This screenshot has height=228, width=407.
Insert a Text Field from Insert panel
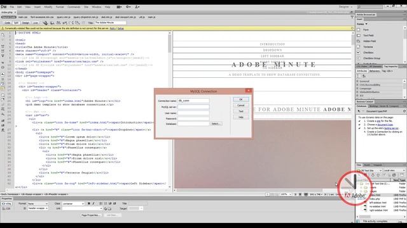368,35
